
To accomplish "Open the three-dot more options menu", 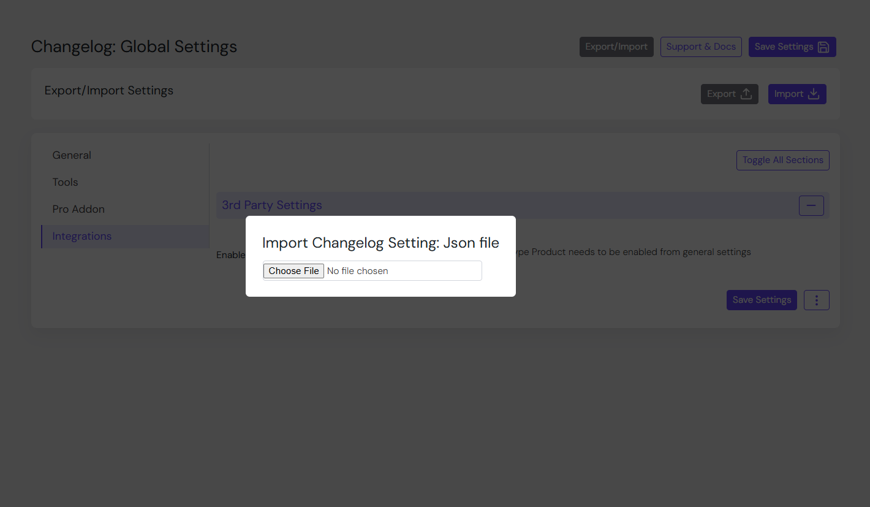I will click(816, 300).
